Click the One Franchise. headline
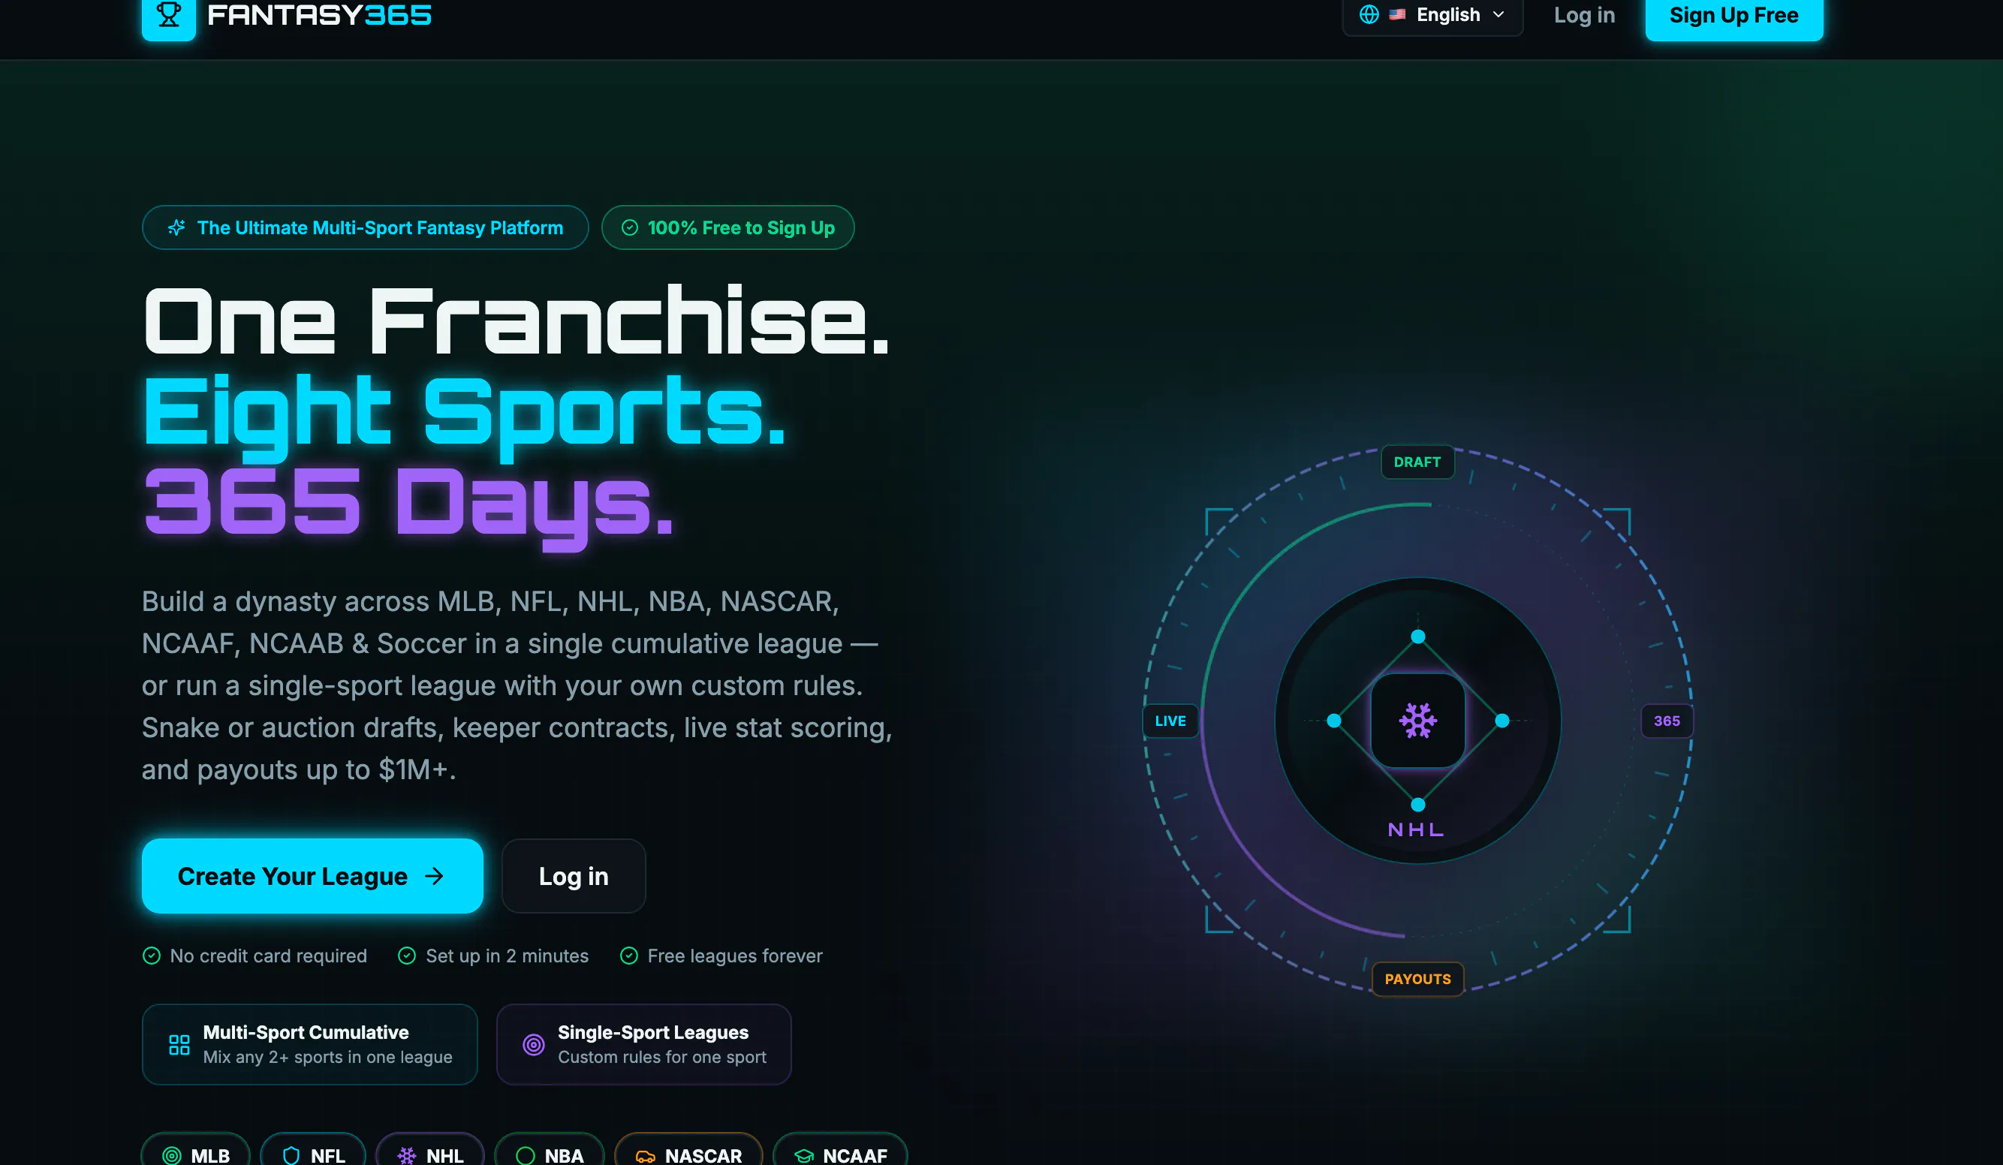 pyautogui.click(x=517, y=321)
